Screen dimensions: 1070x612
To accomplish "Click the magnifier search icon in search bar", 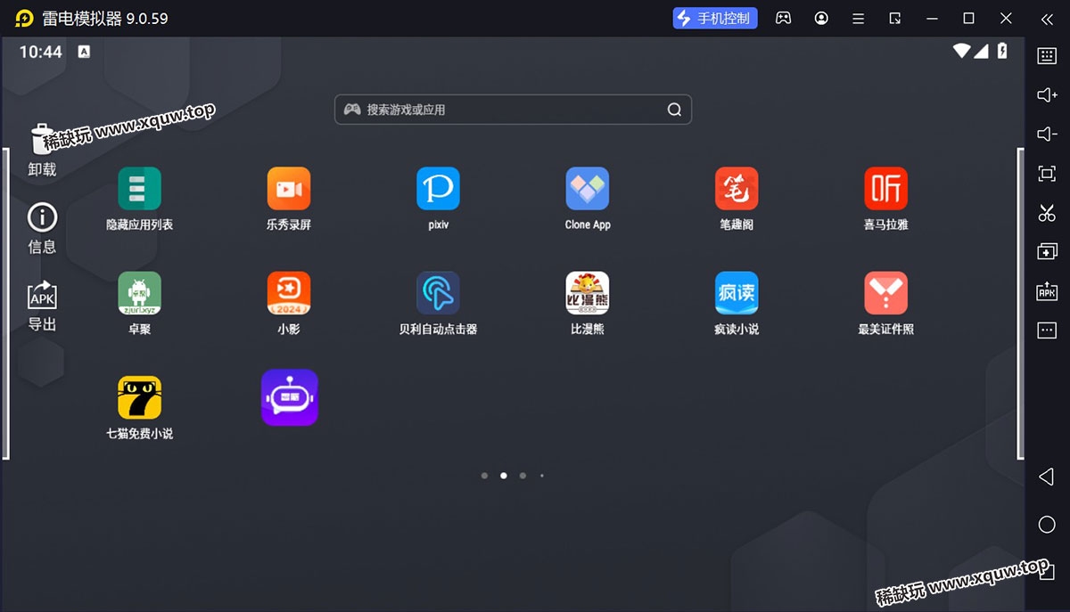I will click(x=674, y=110).
